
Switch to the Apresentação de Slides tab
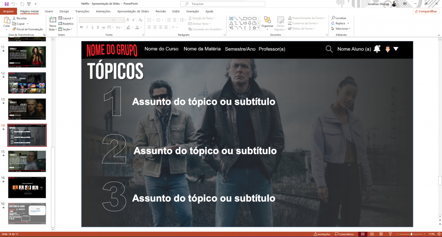133,12
